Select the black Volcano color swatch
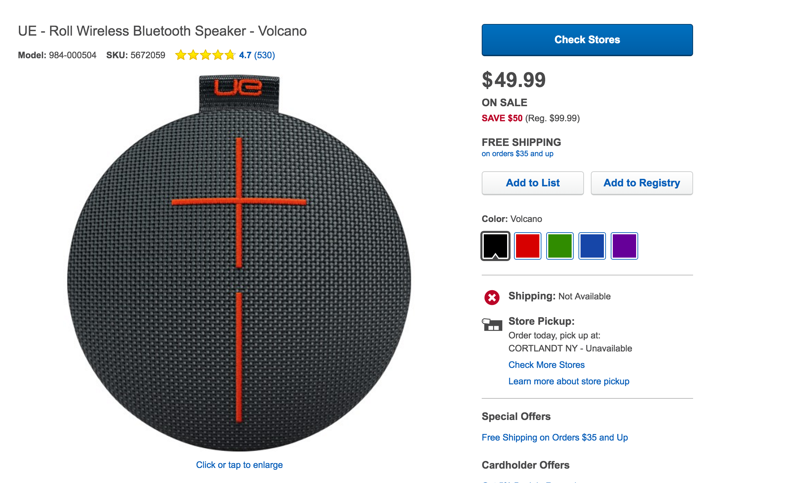The image size is (807, 483). point(495,246)
